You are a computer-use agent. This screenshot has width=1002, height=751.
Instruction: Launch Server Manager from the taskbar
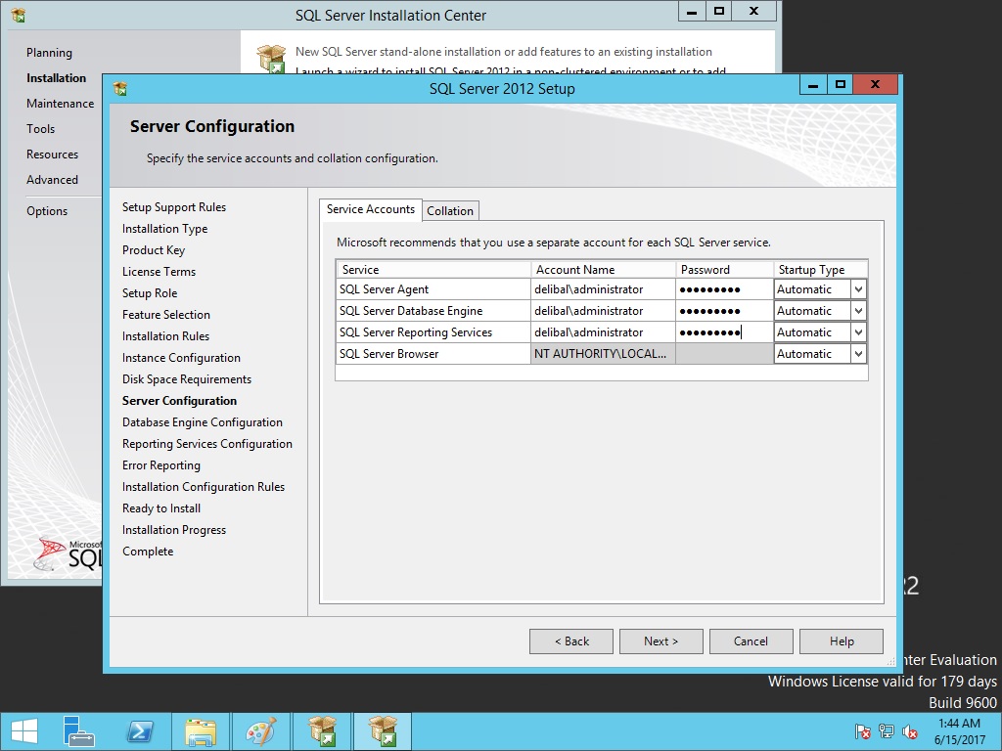pyautogui.click(x=79, y=730)
